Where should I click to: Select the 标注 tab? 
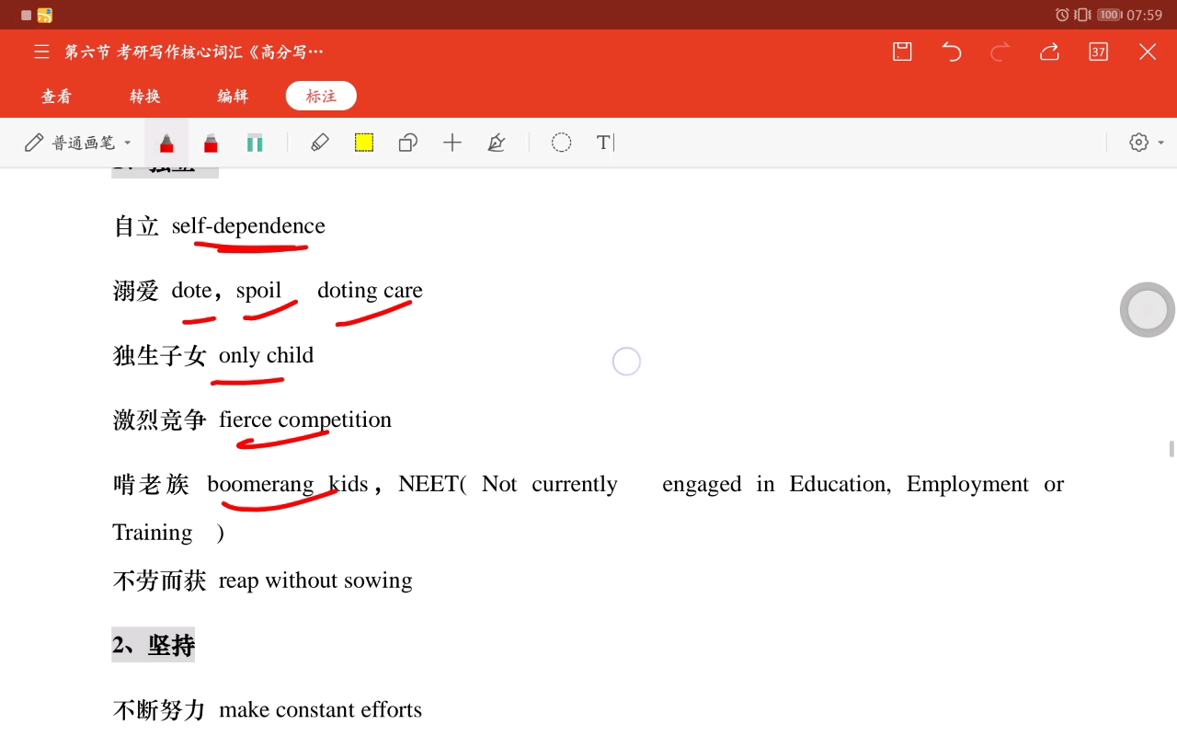(321, 96)
